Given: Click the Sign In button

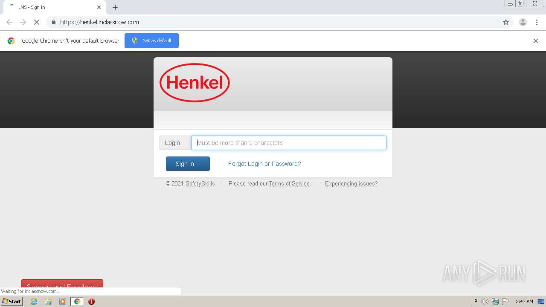Looking at the screenshot, I should 188,164.
